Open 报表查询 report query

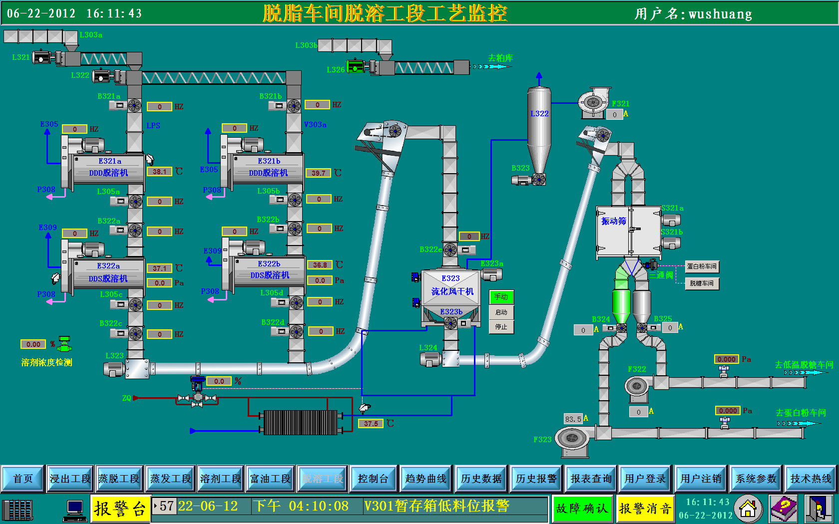tap(591, 479)
